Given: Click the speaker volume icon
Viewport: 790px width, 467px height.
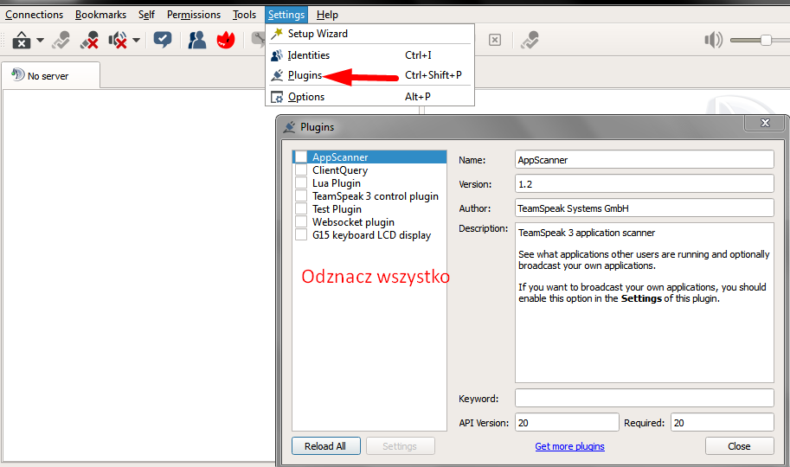Looking at the screenshot, I should click(x=713, y=40).
